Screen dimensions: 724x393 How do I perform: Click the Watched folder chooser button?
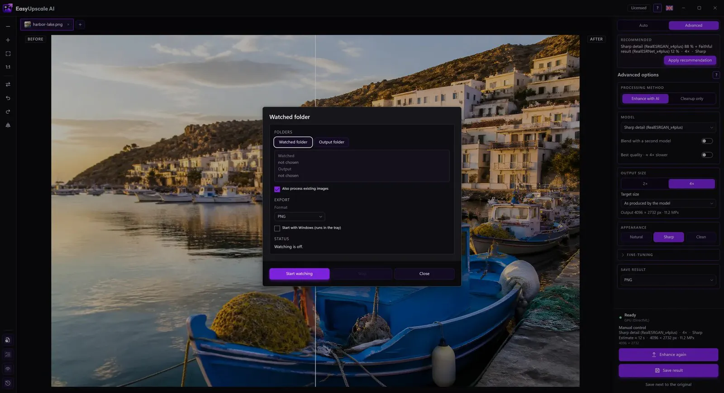293,142
